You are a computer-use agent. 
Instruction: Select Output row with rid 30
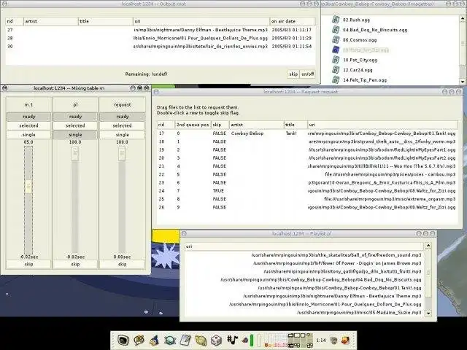[x=161, y=47]
